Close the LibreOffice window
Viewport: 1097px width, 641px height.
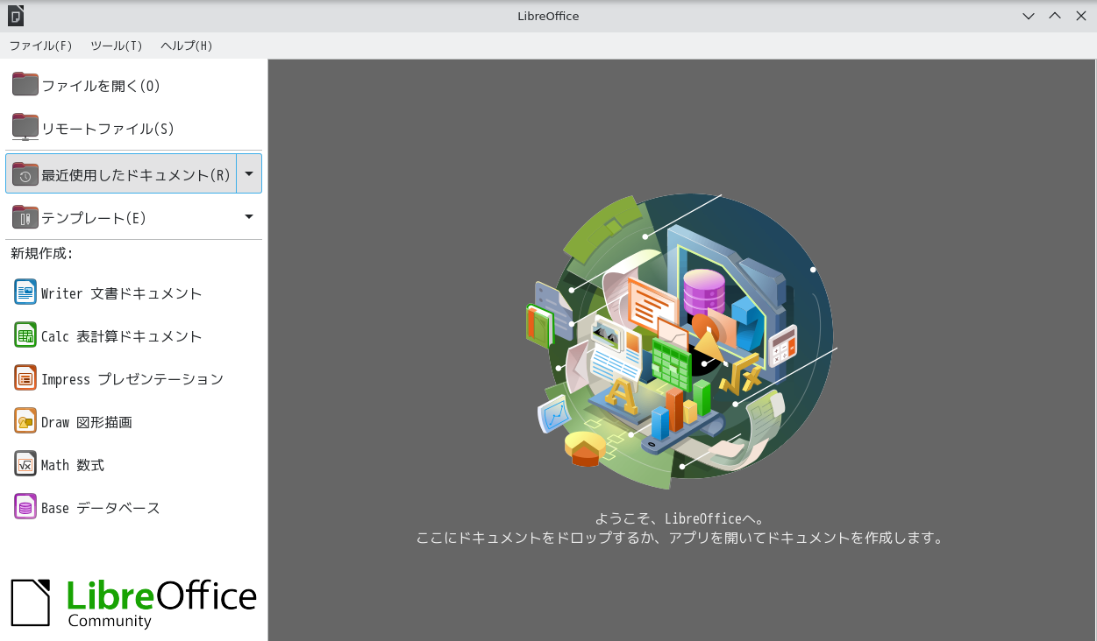coord(1080,16)
